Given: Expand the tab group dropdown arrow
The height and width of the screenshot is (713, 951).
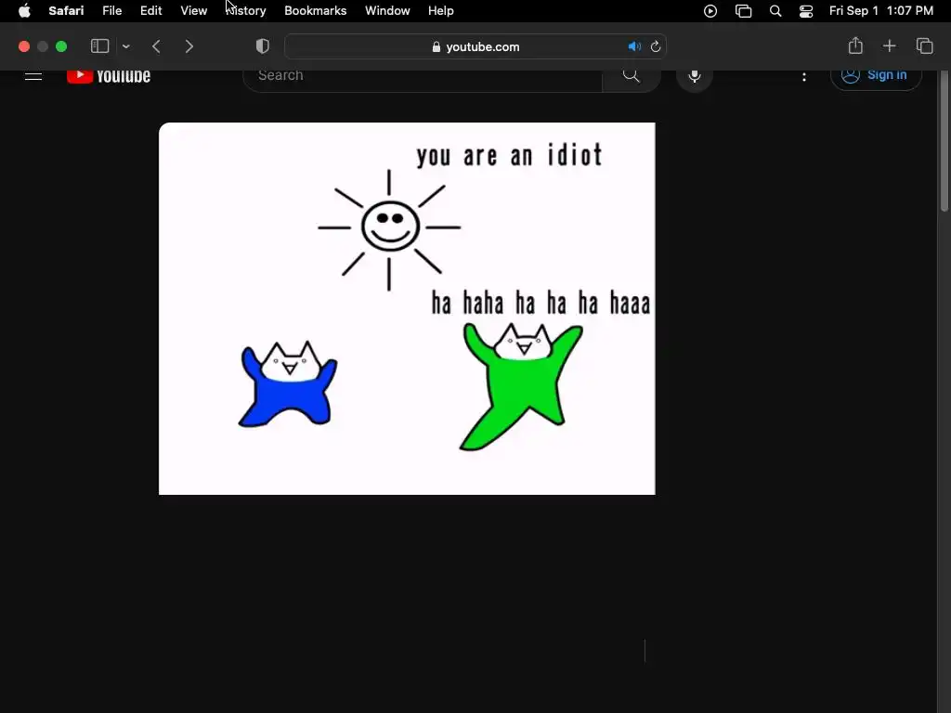Looking at the screenshot, I should coord(126,46).
